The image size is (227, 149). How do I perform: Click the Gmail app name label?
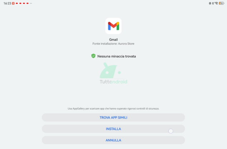[113, 40]
